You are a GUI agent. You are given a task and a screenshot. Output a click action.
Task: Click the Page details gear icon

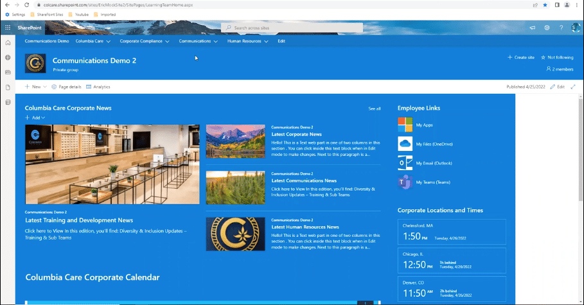pyautogui.click(x=54, y=87)
